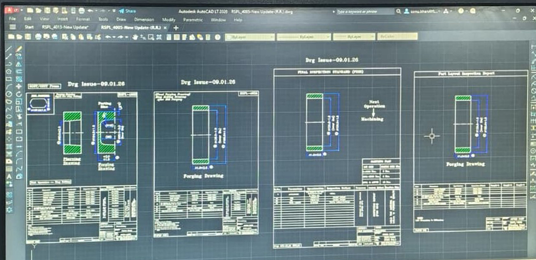536x260 pixels.
Task: Open the signed-in user account dropdown
Action: coord(422,11)
